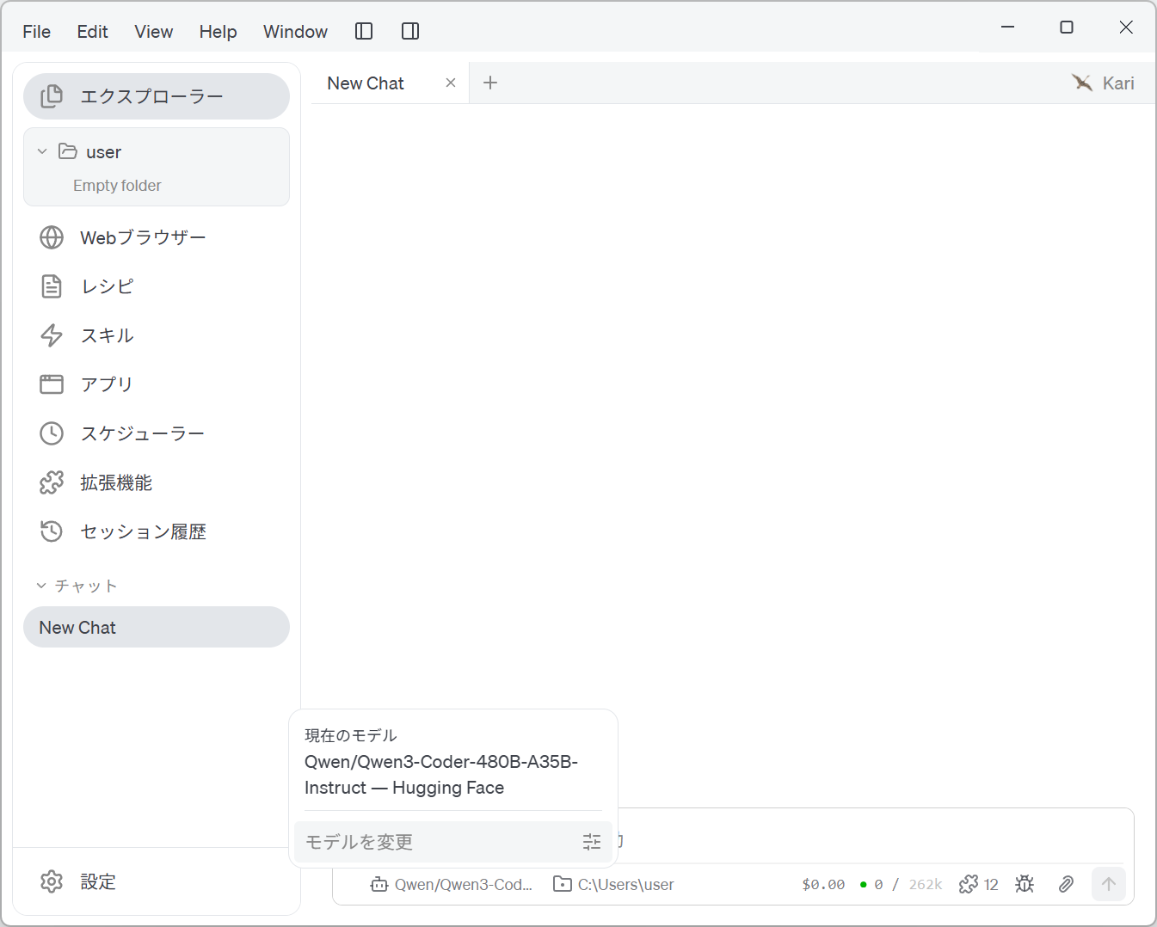Open the Window menu

(295, 32)
